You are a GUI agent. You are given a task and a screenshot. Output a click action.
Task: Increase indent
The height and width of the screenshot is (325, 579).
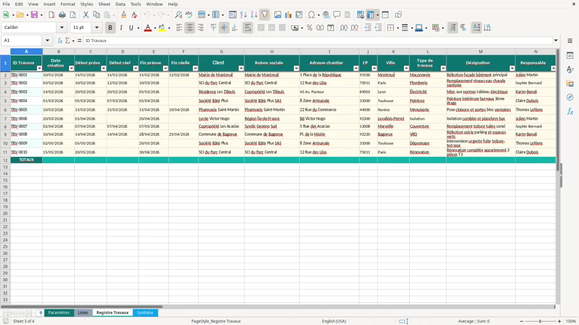coord(368,28)
